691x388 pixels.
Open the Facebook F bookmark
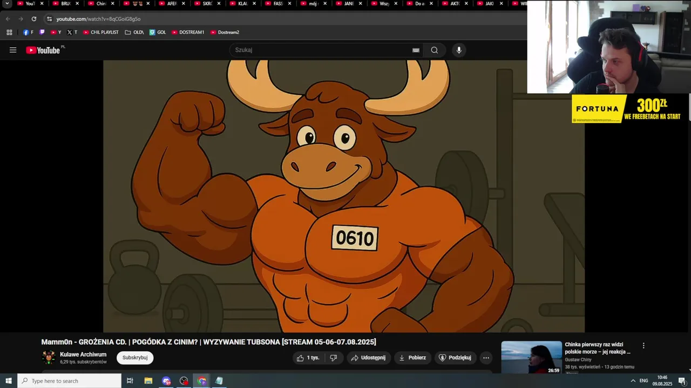pyautogui.click(x=28, y=32)
